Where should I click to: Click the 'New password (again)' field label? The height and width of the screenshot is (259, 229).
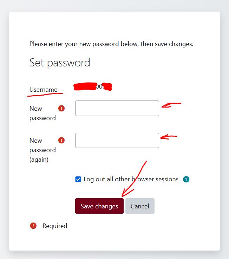tap(42, 150)
